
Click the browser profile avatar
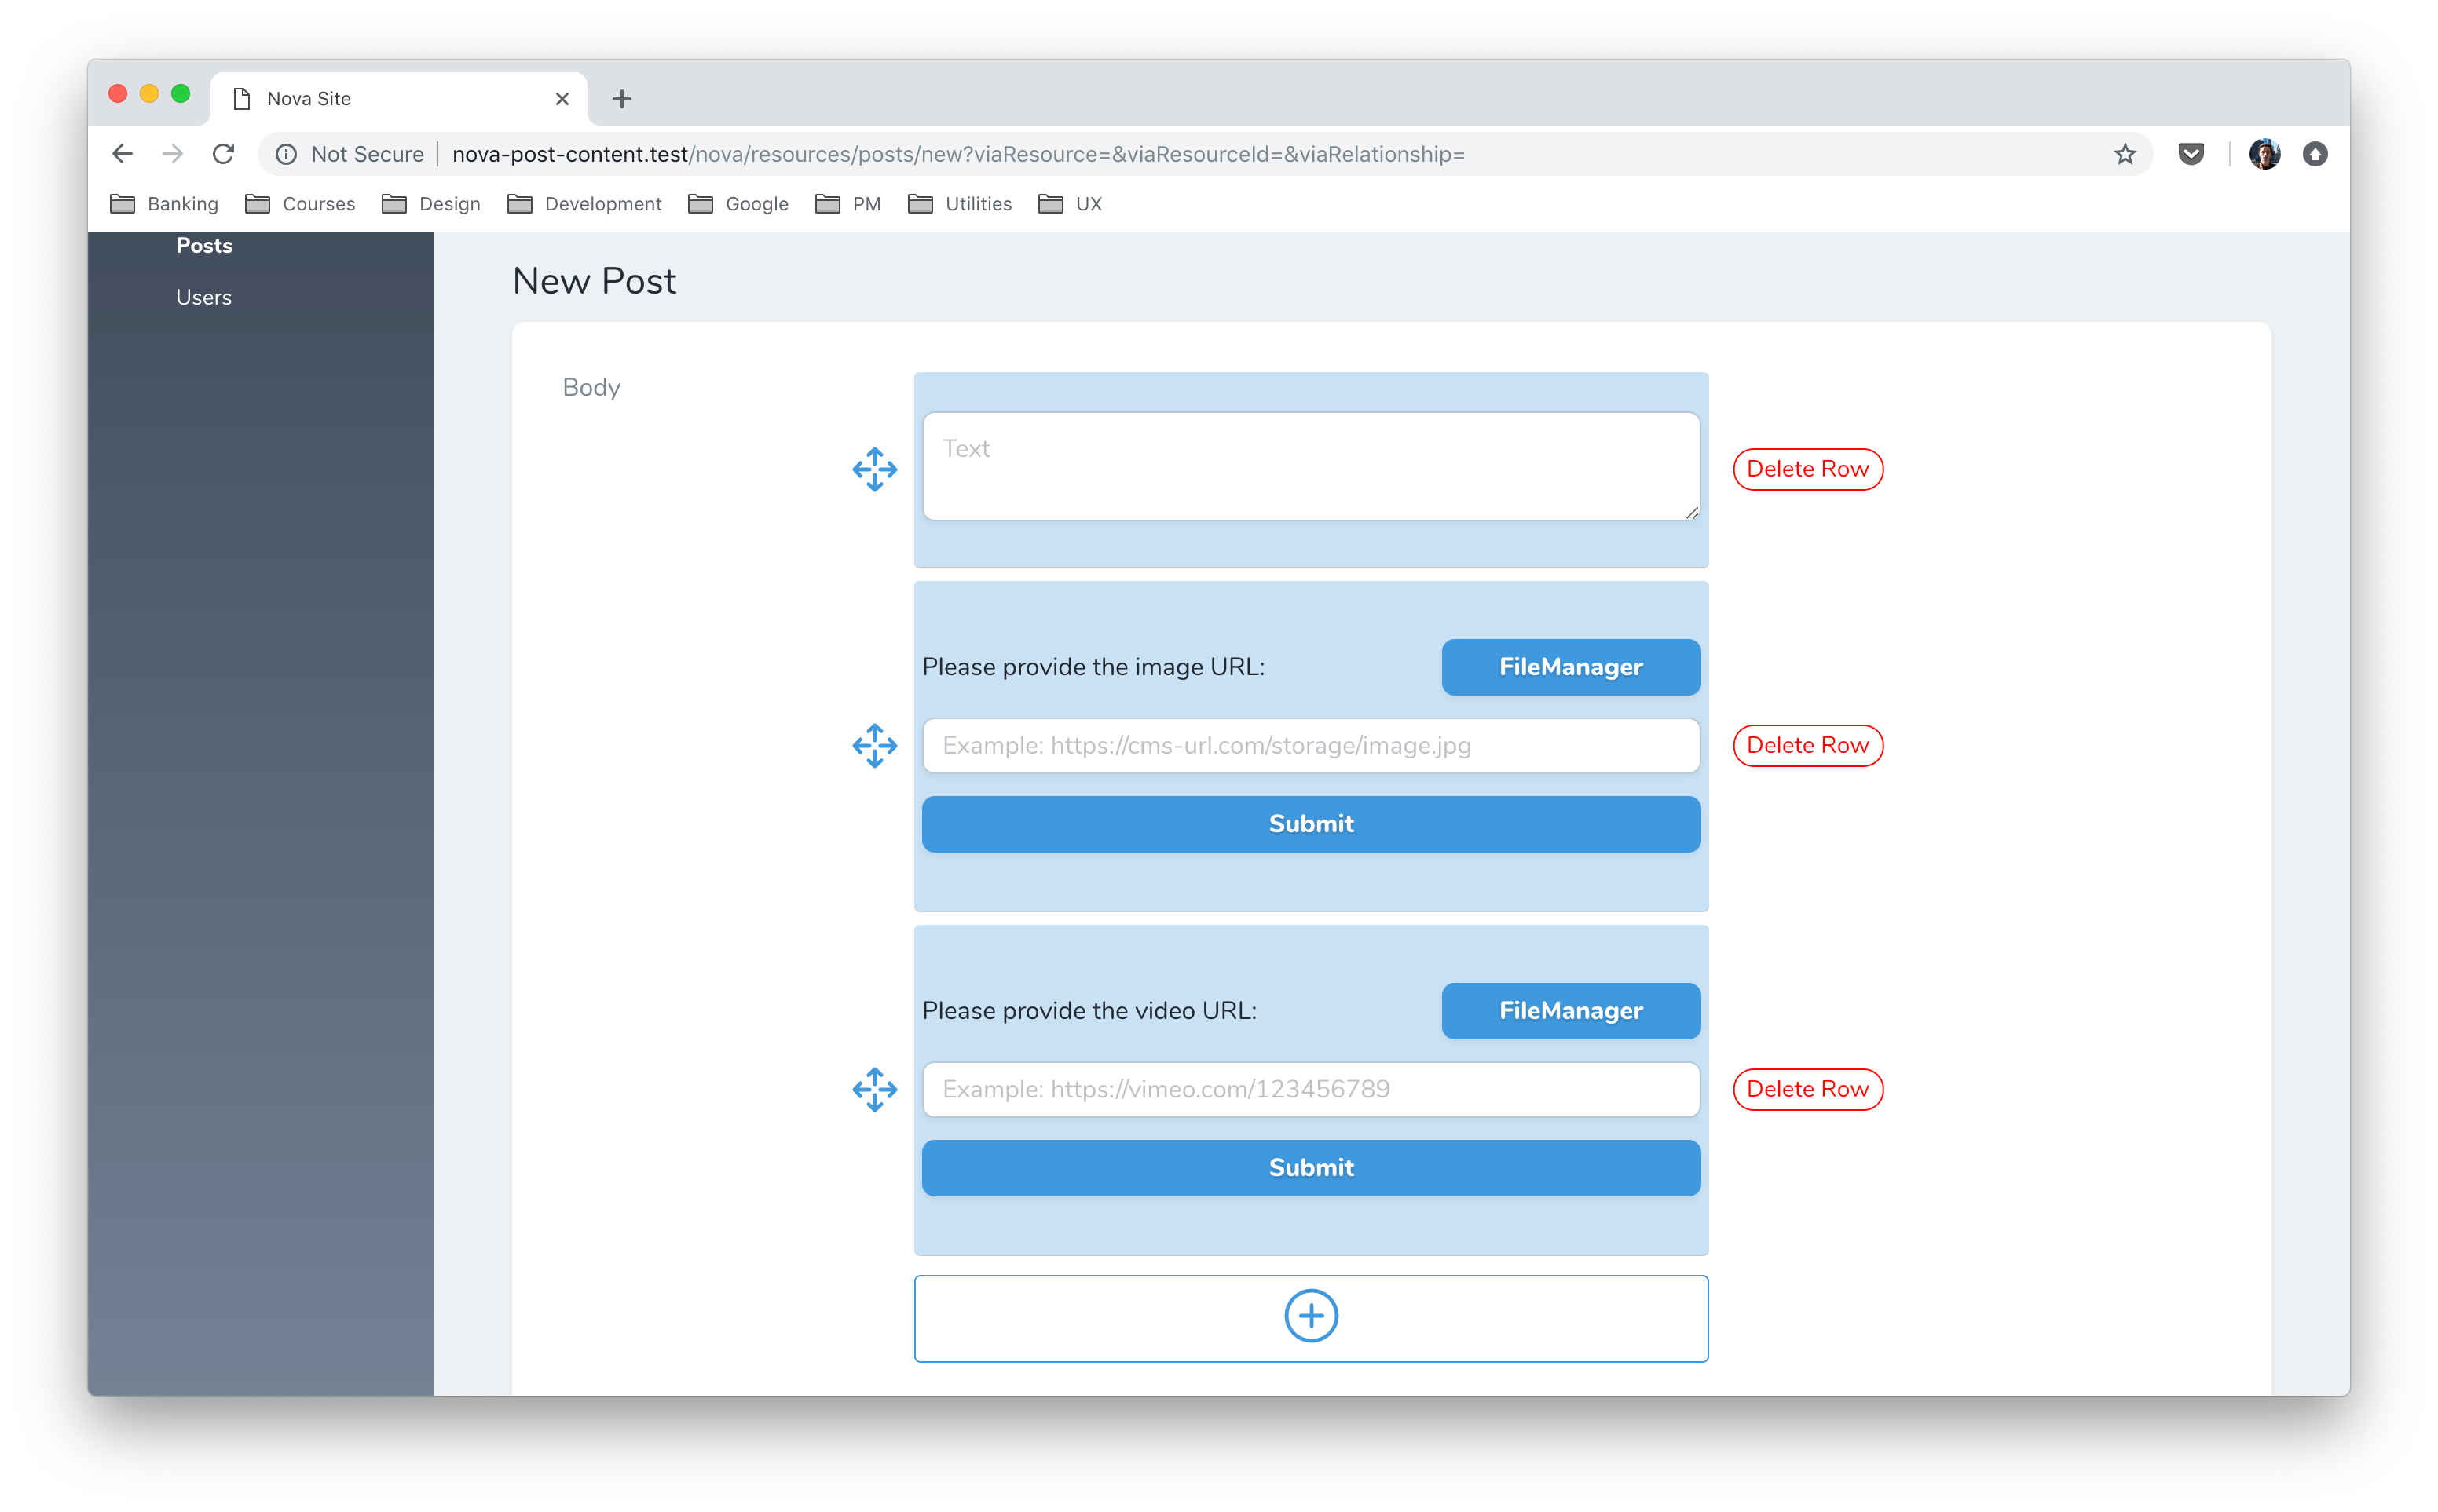pos(2265,153)
